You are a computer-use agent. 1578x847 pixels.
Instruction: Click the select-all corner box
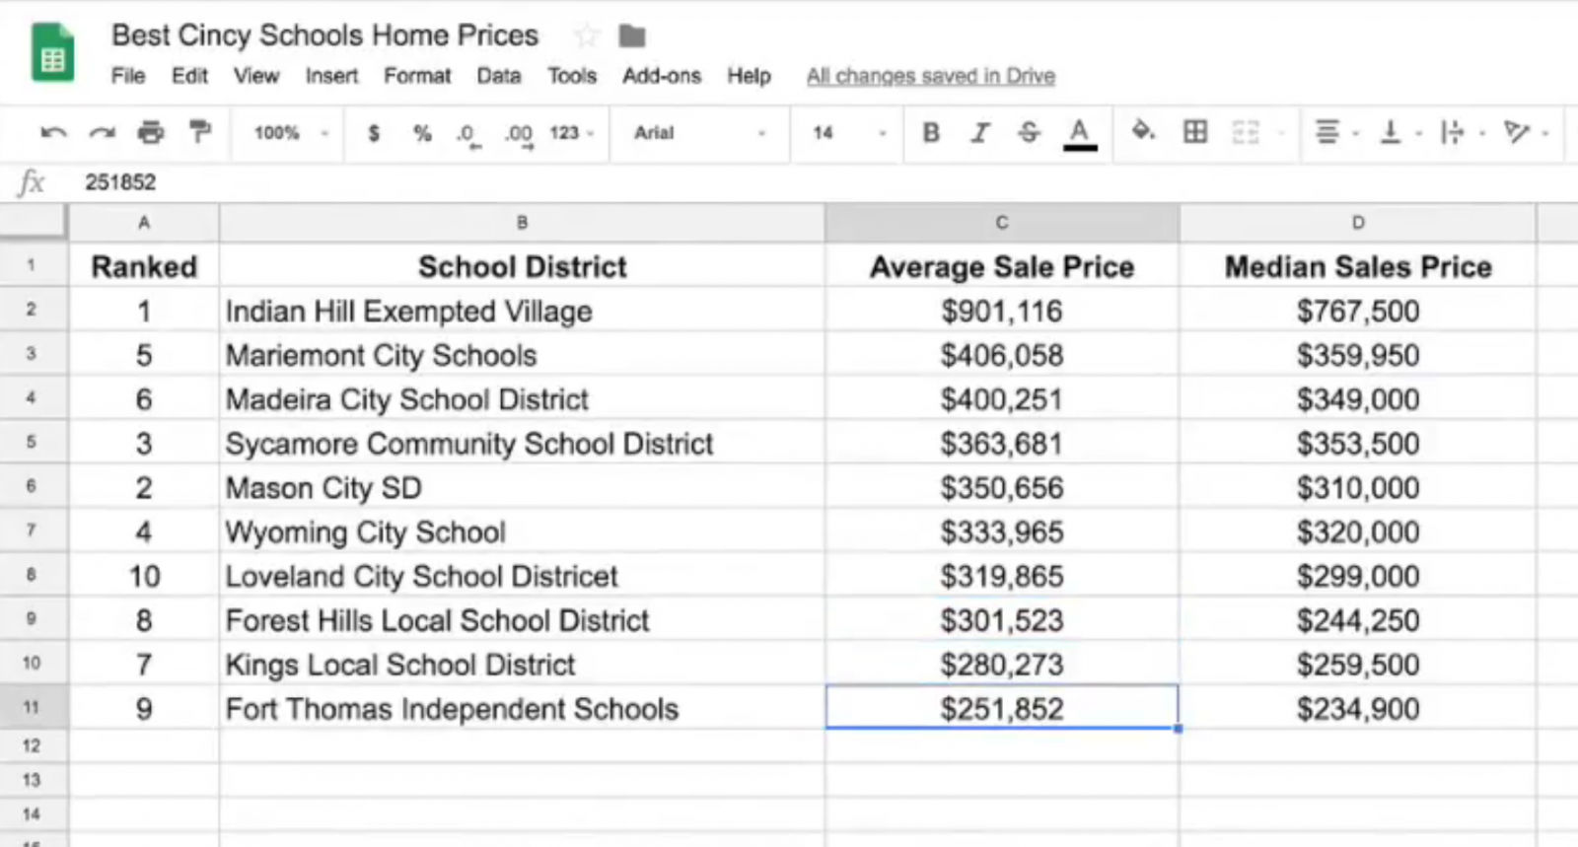tap(34, 223)
